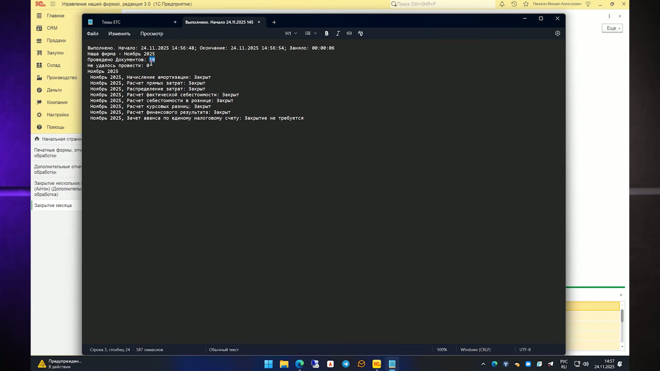Open 1C history icon
660x371 pixels.
point(514,4)
